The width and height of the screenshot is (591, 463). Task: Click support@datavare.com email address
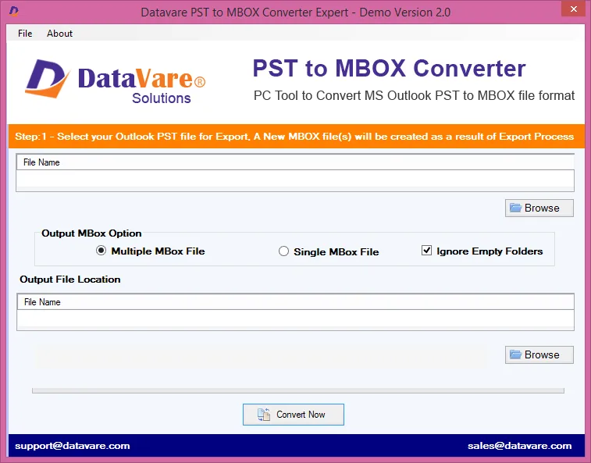73,446
